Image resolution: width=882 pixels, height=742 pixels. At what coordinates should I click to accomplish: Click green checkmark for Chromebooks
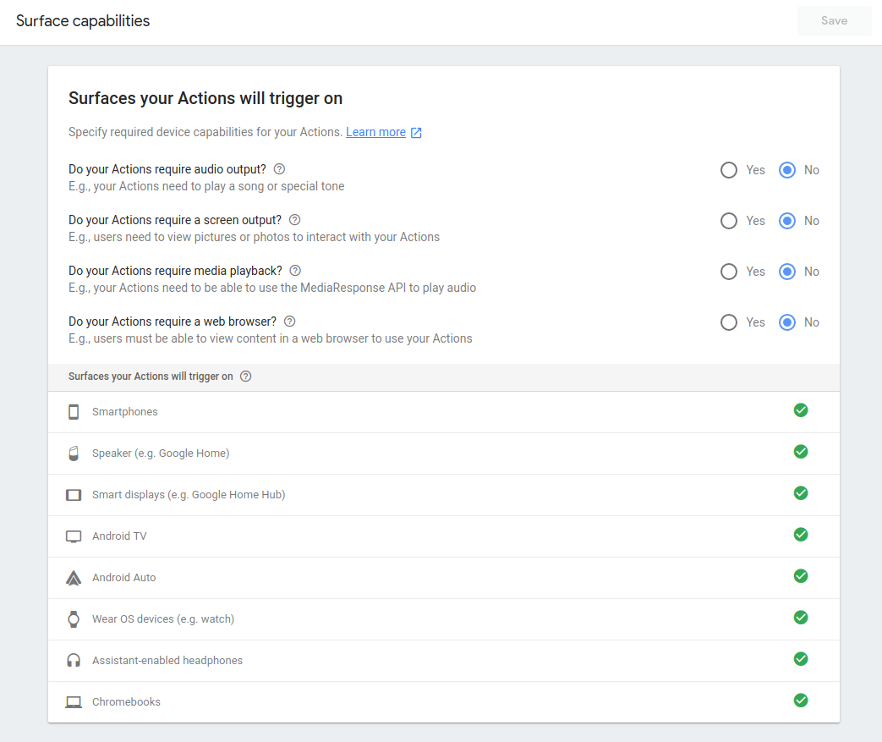click(801, 701)
